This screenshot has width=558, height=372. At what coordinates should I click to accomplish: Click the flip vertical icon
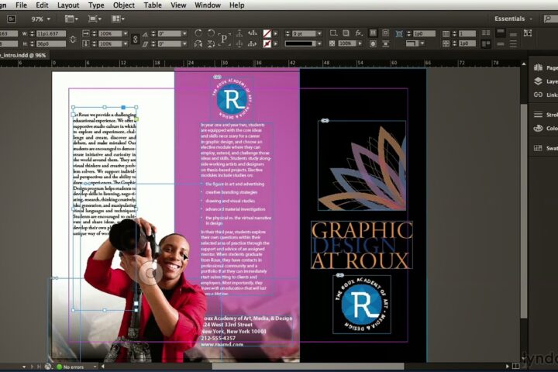pyautogui.click(x=211, y=43)
